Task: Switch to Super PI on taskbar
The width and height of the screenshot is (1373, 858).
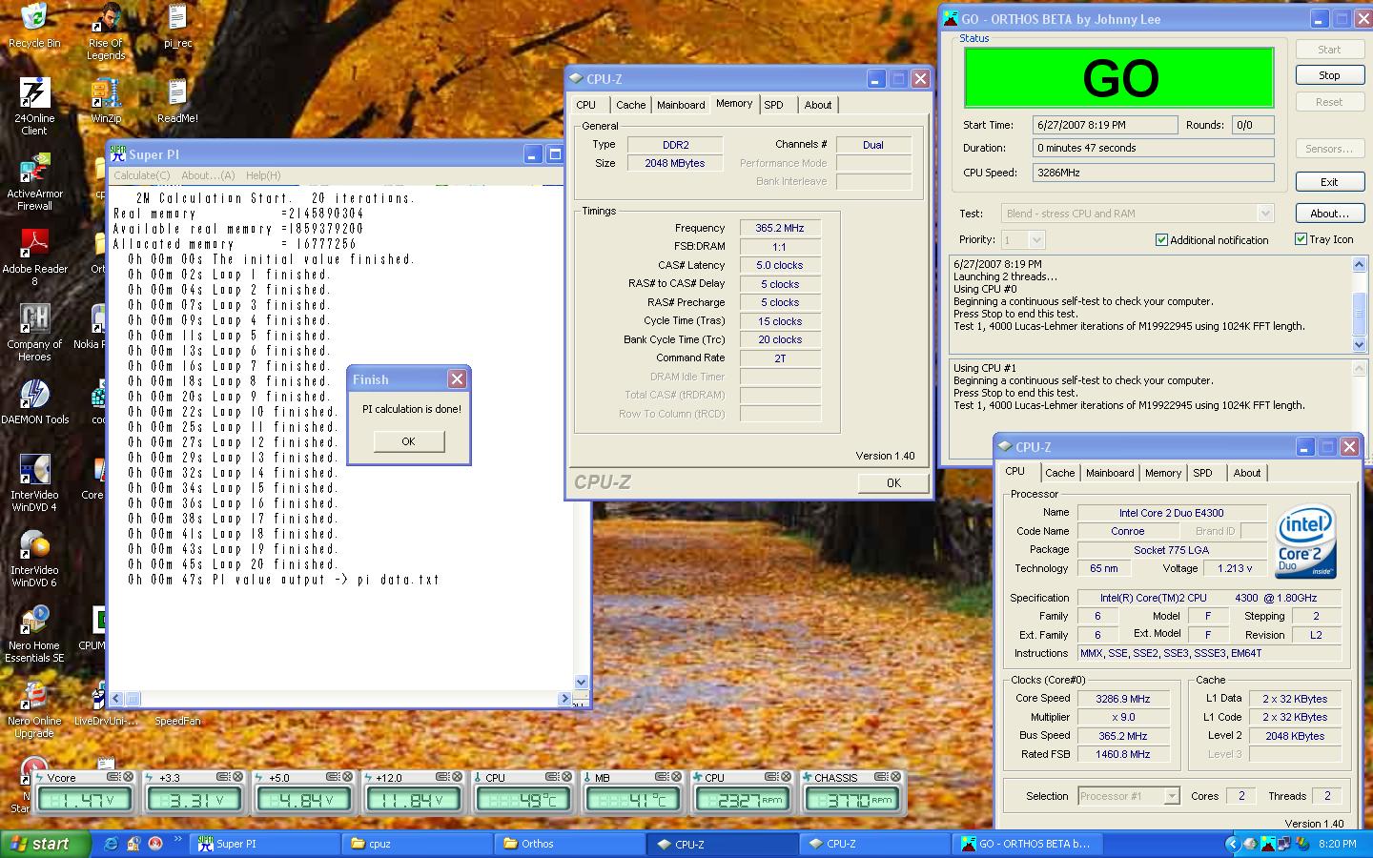Action: [265, 844]
